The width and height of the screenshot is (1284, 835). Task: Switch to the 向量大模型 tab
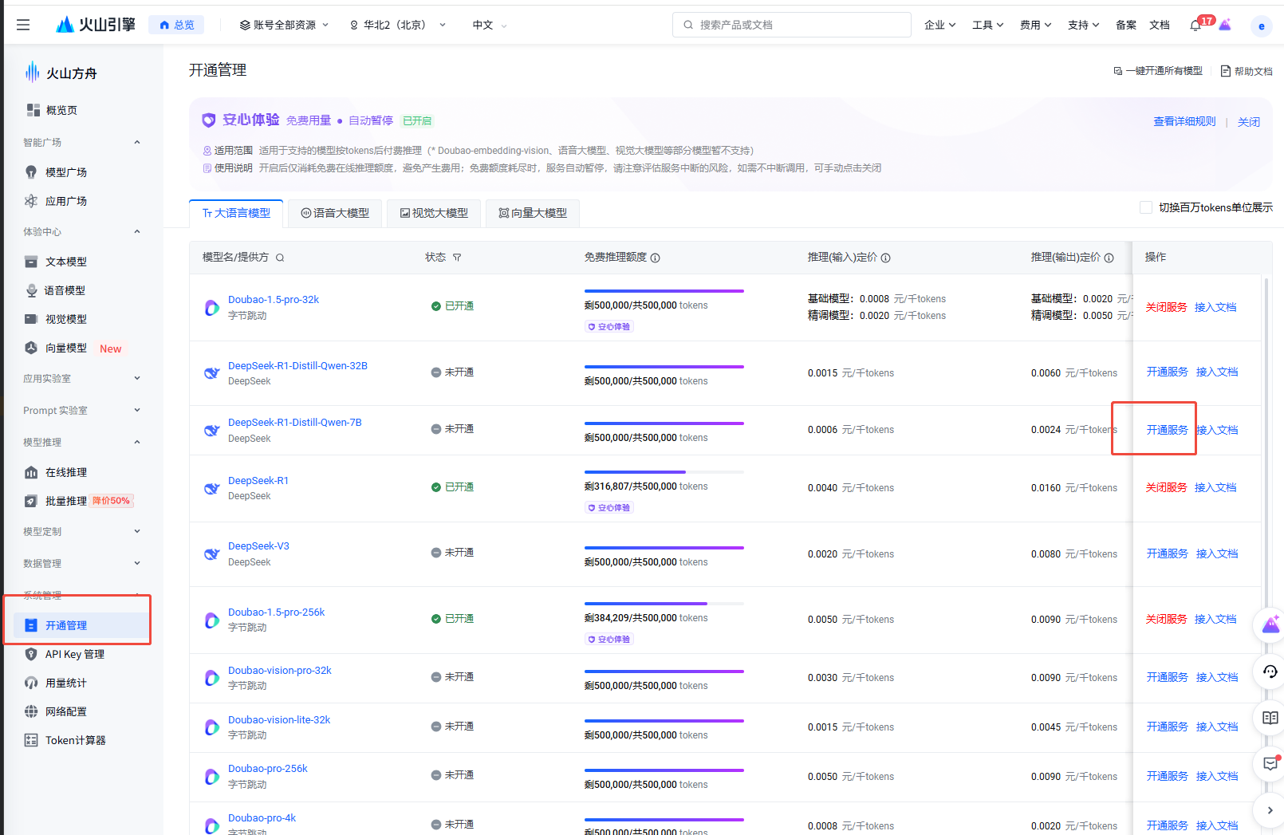(x=533, y=213)
